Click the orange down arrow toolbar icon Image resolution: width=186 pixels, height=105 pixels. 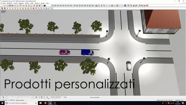click(10, 8)
